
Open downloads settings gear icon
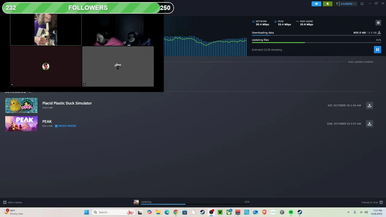[x=378, y=23]
